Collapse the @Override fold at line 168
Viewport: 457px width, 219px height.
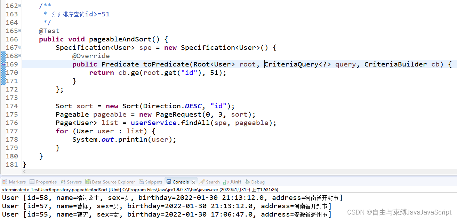pos(19,56)
